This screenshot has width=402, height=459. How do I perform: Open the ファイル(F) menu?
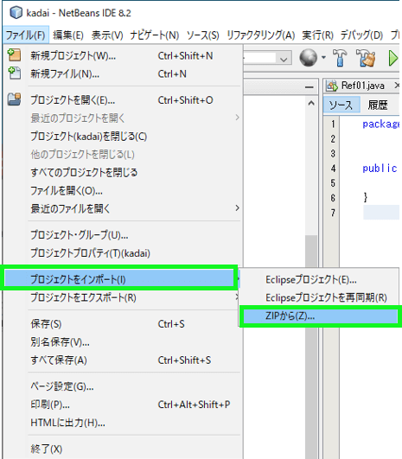coord(26,35)
